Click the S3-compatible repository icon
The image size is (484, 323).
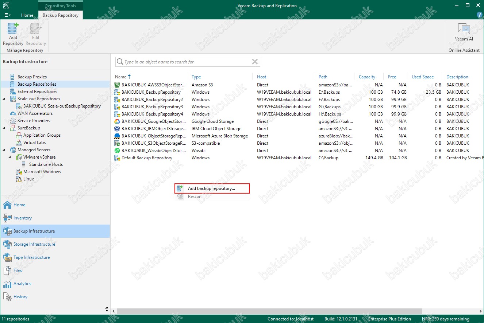(117, 143)
